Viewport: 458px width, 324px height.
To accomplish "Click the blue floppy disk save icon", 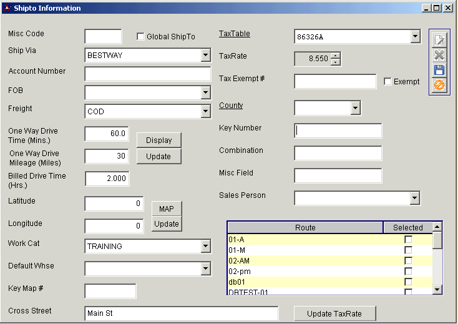I will pyautogui.click(x=439, y=70).
